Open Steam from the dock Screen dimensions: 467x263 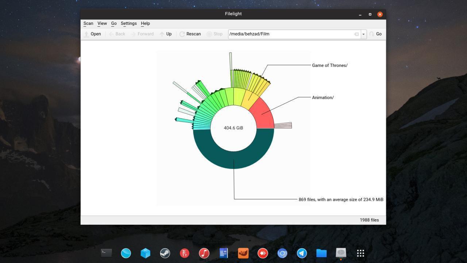tap(165, 253)
